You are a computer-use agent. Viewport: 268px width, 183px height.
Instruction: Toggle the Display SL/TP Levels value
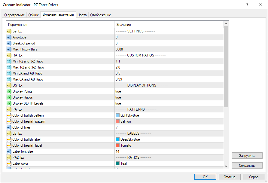118,103
